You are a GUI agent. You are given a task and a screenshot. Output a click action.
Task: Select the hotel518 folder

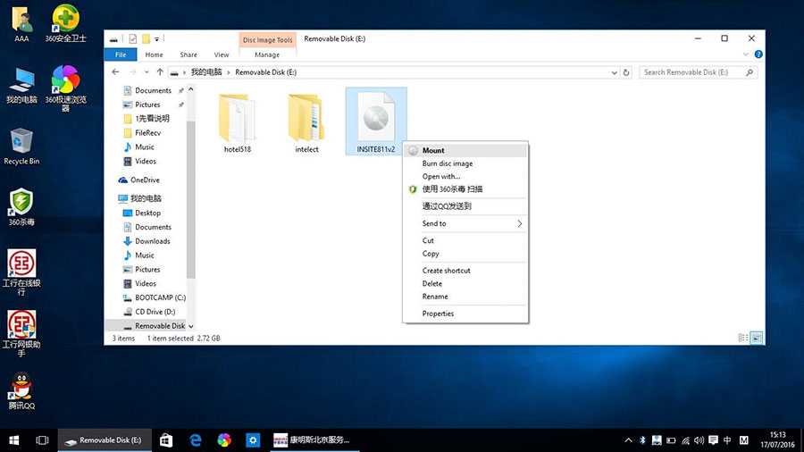click(238, 123)
